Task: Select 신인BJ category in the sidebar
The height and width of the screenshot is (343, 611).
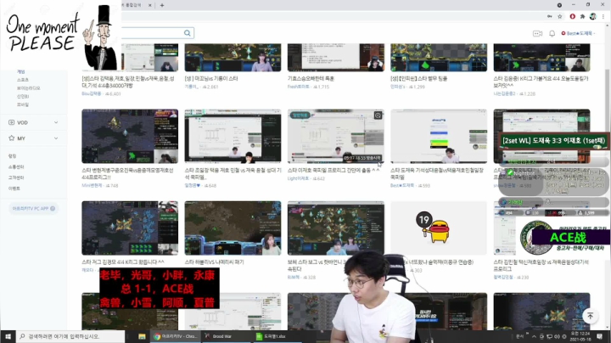Action: click(23, 96)
